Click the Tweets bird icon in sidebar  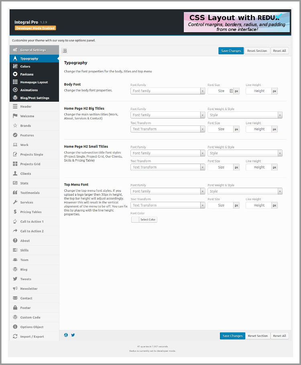pos(15,279)
